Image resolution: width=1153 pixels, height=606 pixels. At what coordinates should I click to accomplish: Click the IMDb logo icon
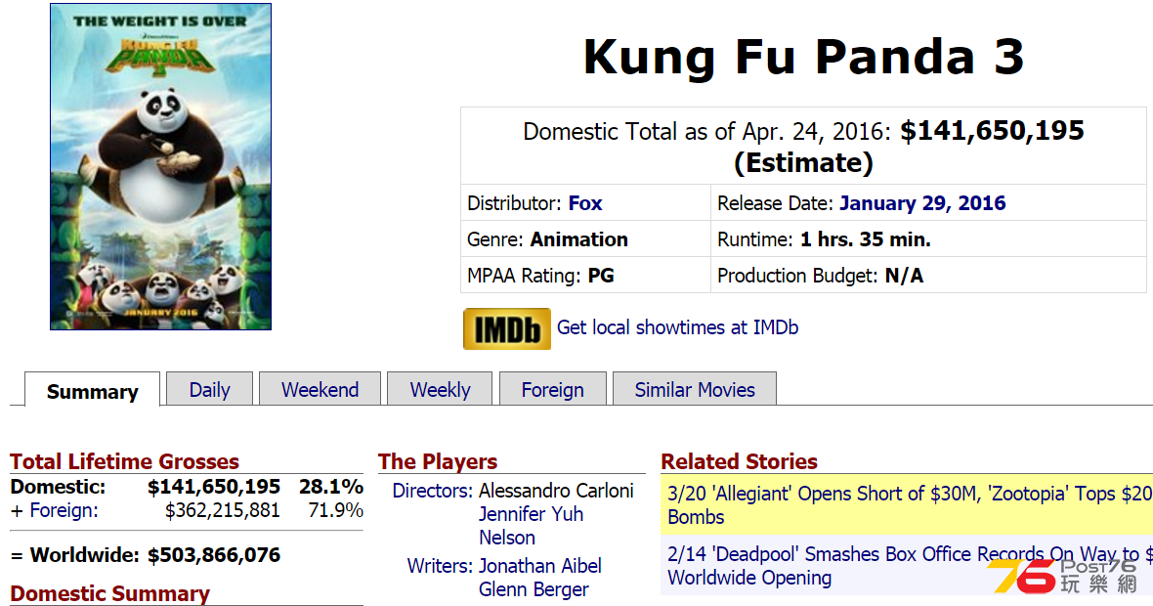507,328
